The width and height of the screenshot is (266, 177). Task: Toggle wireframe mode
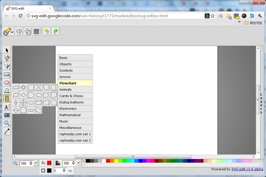coord(28,31)
